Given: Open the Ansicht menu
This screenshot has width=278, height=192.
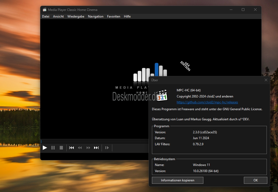Looking at the screenshot, I should click(x=58, y=16).
